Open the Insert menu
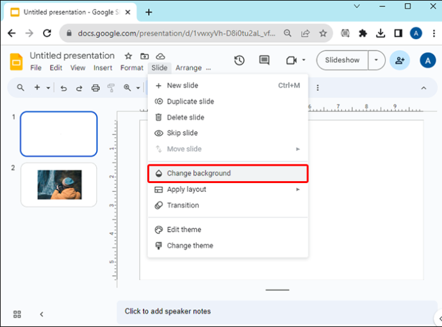The image size is (442, 327). [x=102, y=68]
